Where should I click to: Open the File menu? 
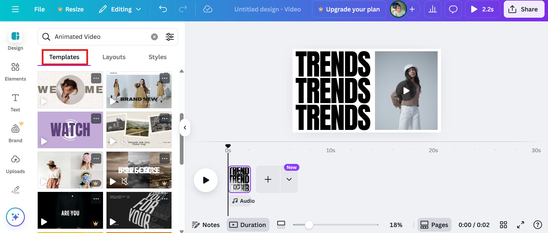click(x=39, y=9)
